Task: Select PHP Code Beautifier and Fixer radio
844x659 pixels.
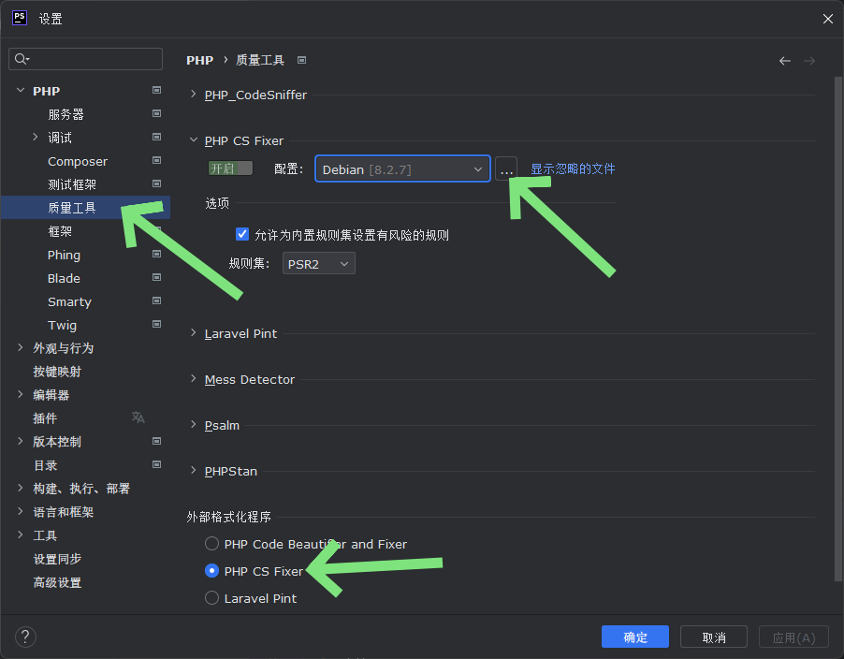Action: pyautogui.click(x=211, y=544)
